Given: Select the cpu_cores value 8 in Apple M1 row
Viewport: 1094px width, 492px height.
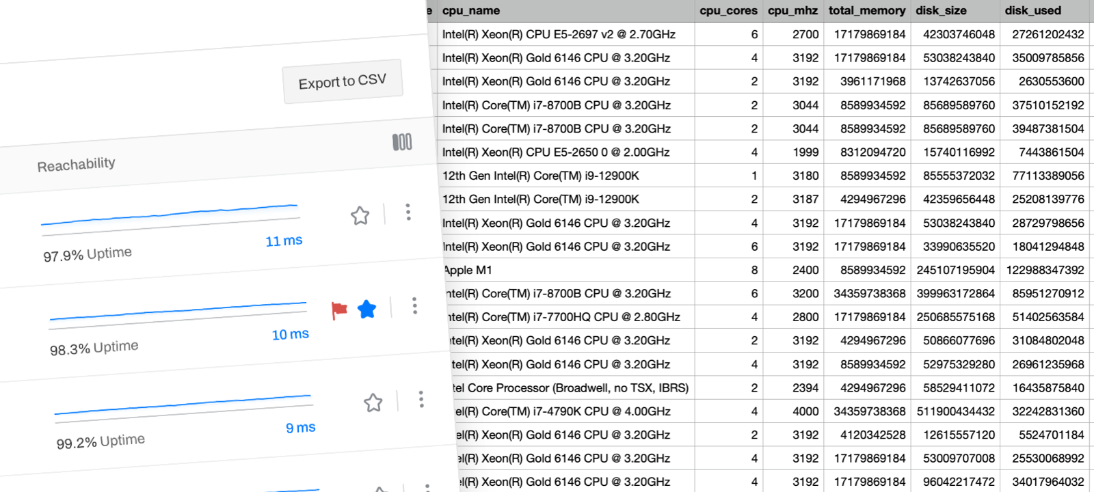Looking at the screenshot, I should [754, 270].
